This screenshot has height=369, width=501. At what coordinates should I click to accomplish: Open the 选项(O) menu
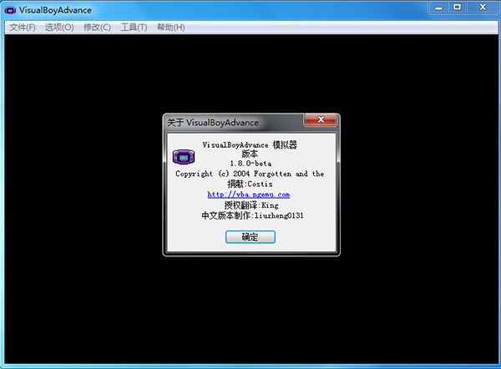click(59, 28)
